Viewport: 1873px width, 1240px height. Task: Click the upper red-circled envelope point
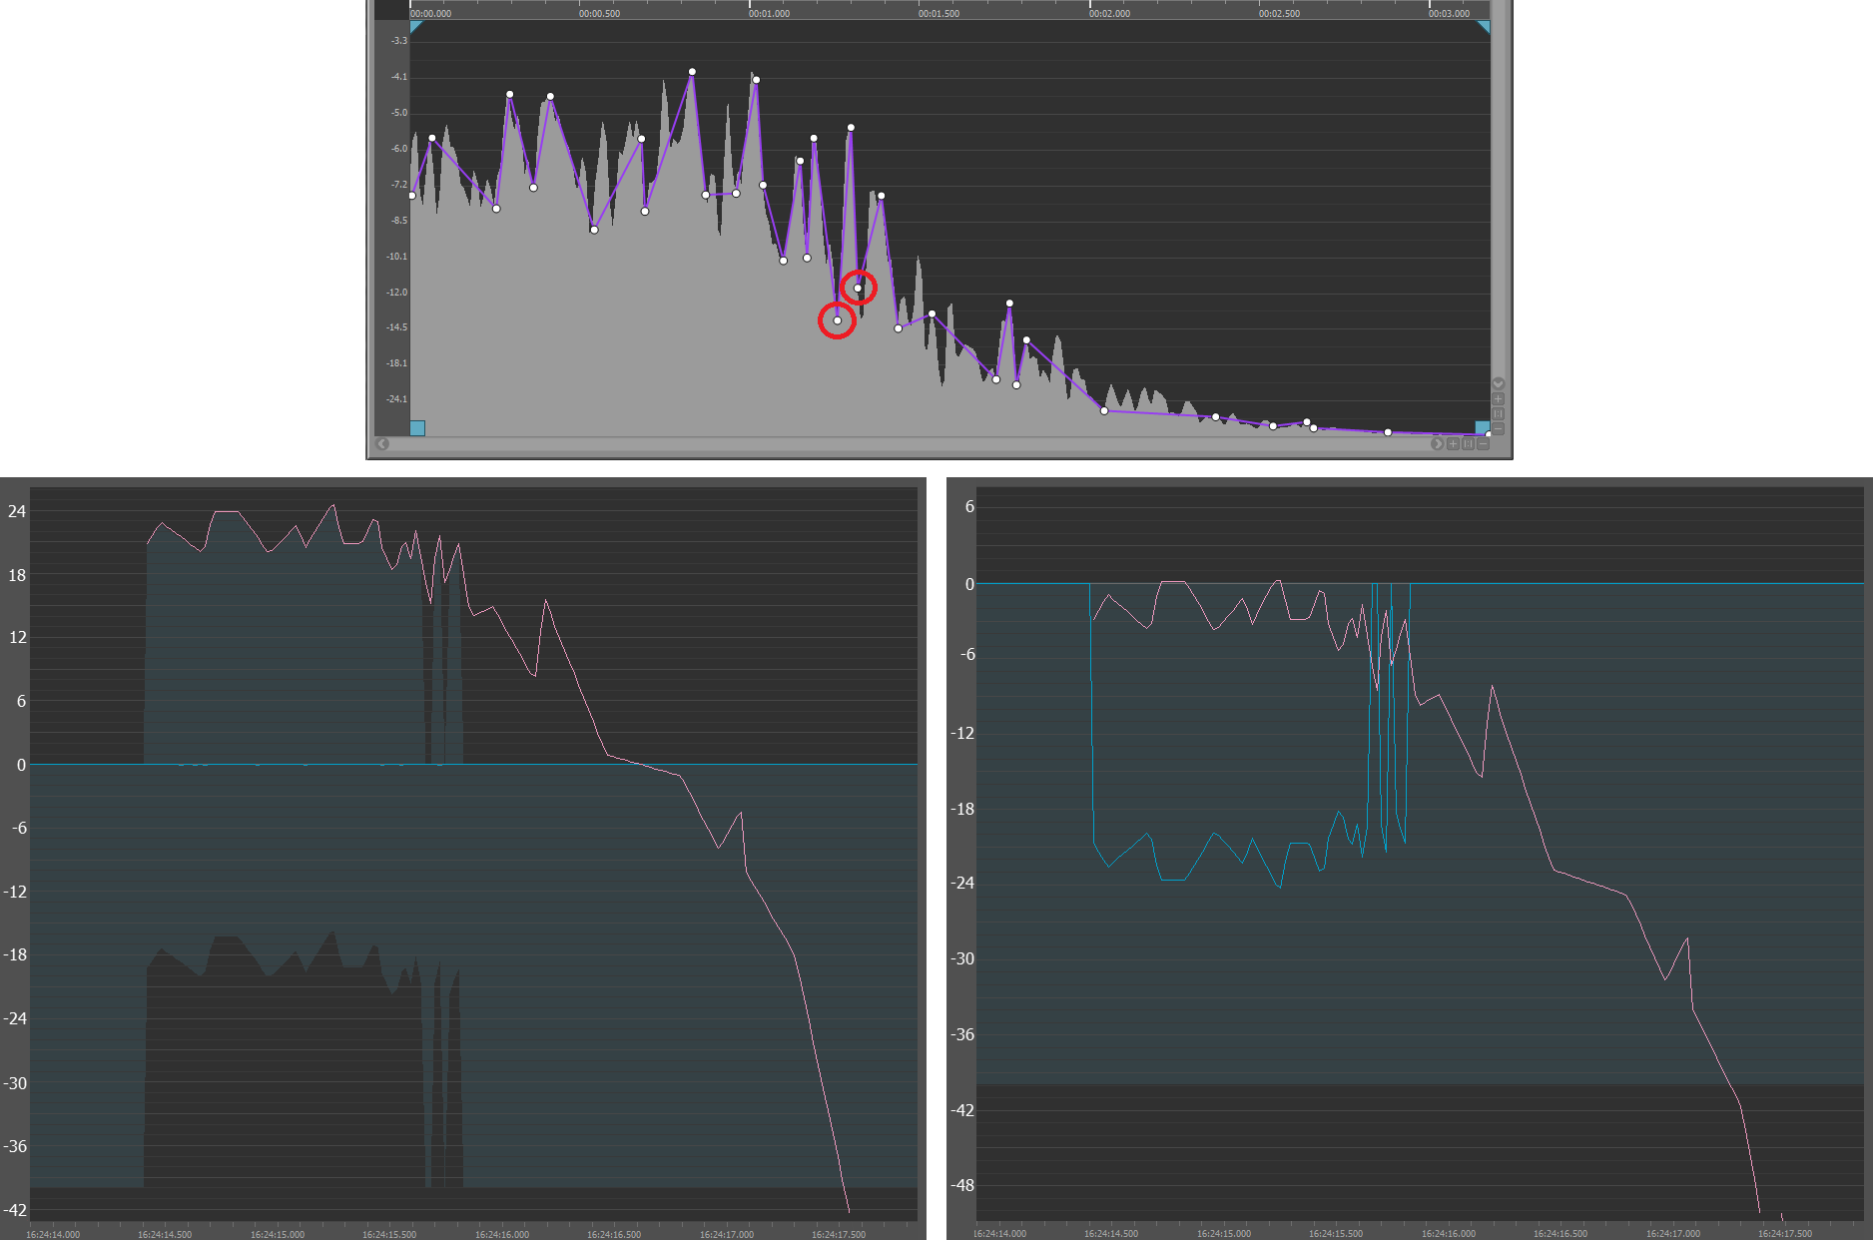click(858, 289)
